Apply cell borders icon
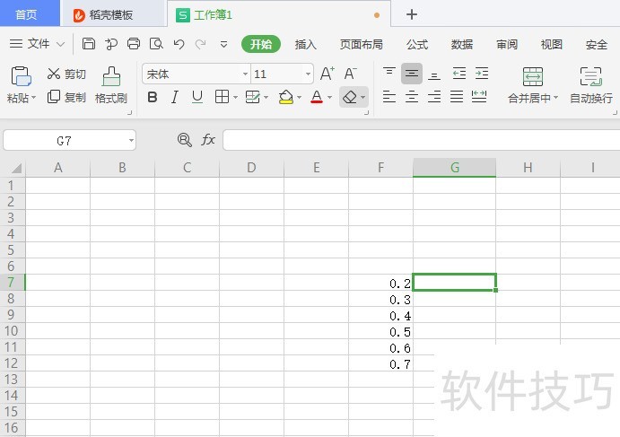This screenshot has width=620, height=437. [222, 97]
